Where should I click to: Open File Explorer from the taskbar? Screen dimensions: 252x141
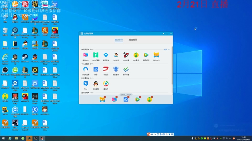[16, 138]
